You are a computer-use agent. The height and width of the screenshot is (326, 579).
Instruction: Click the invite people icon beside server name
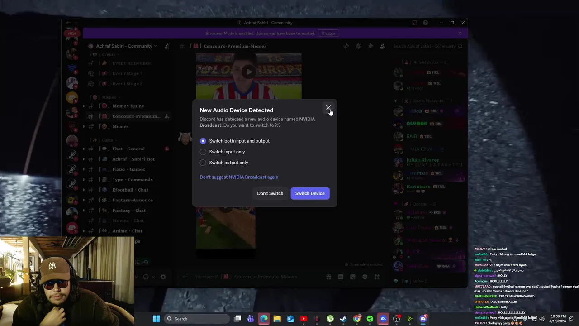point(167,46)
